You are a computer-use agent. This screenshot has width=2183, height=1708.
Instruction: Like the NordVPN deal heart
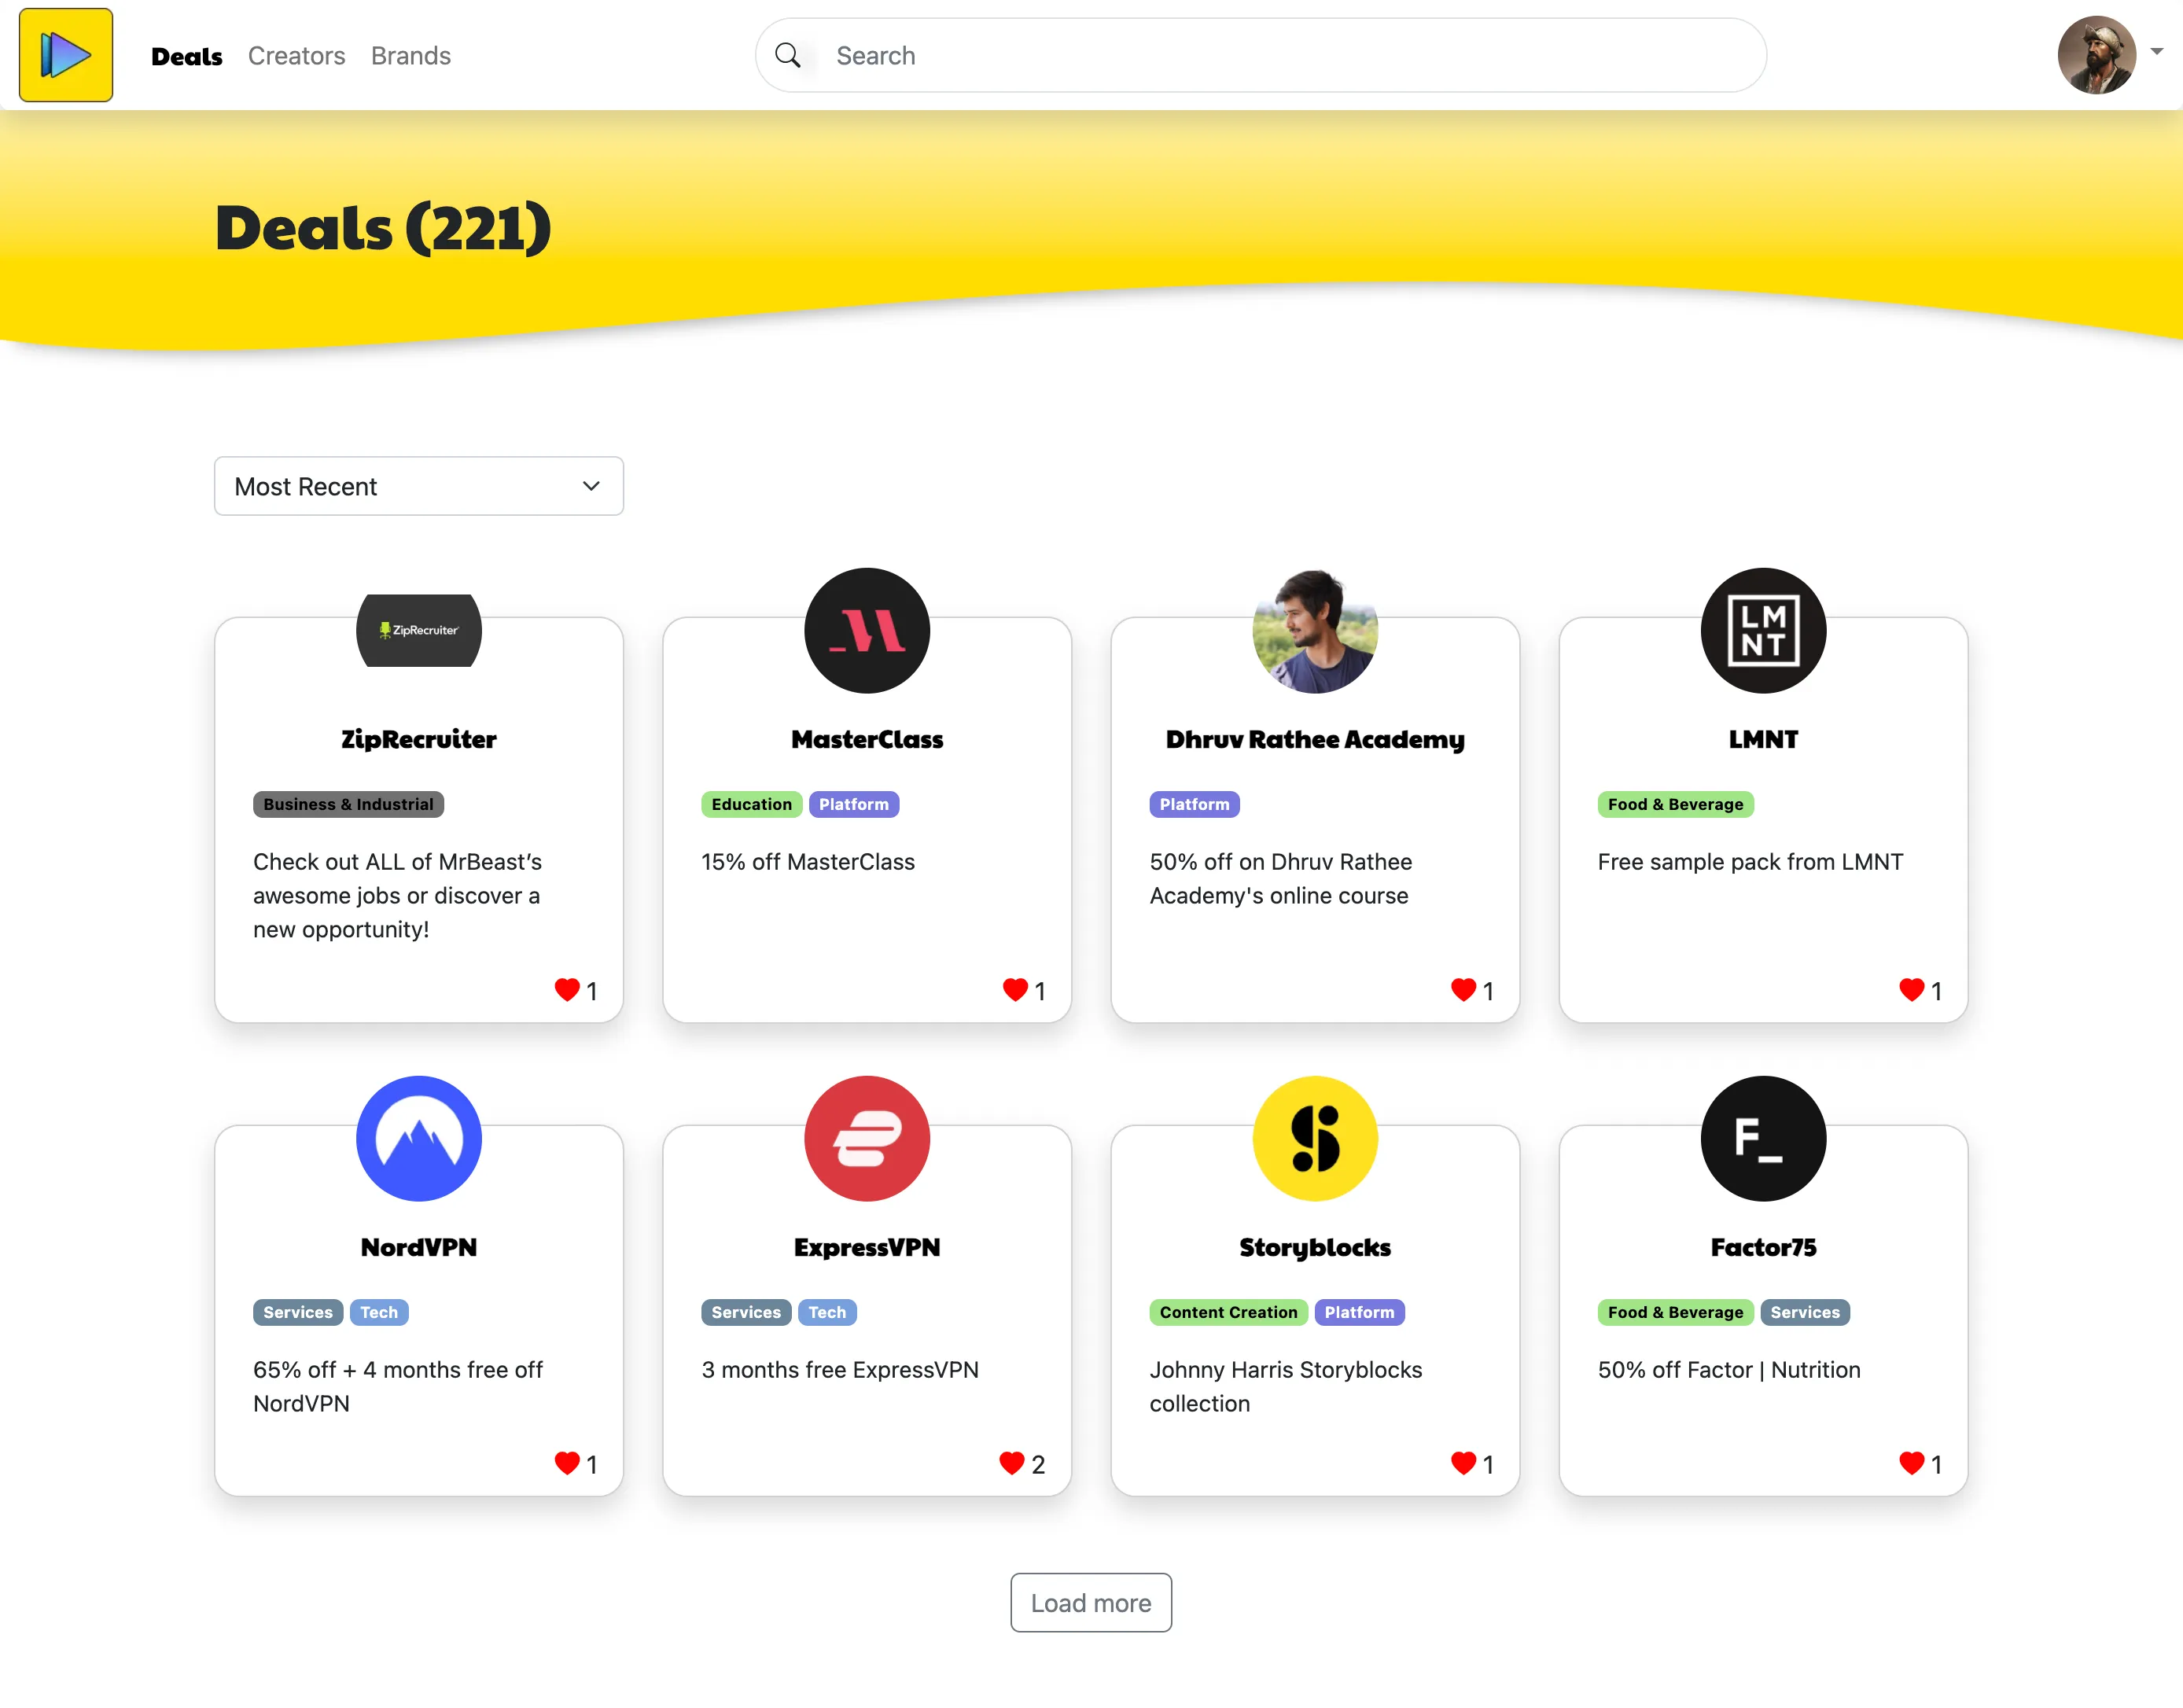point(567,1463)
